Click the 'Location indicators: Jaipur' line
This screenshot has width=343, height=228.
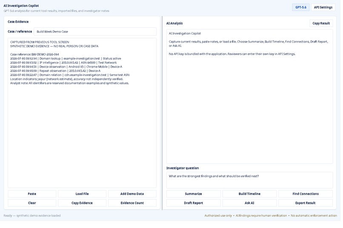66,79
